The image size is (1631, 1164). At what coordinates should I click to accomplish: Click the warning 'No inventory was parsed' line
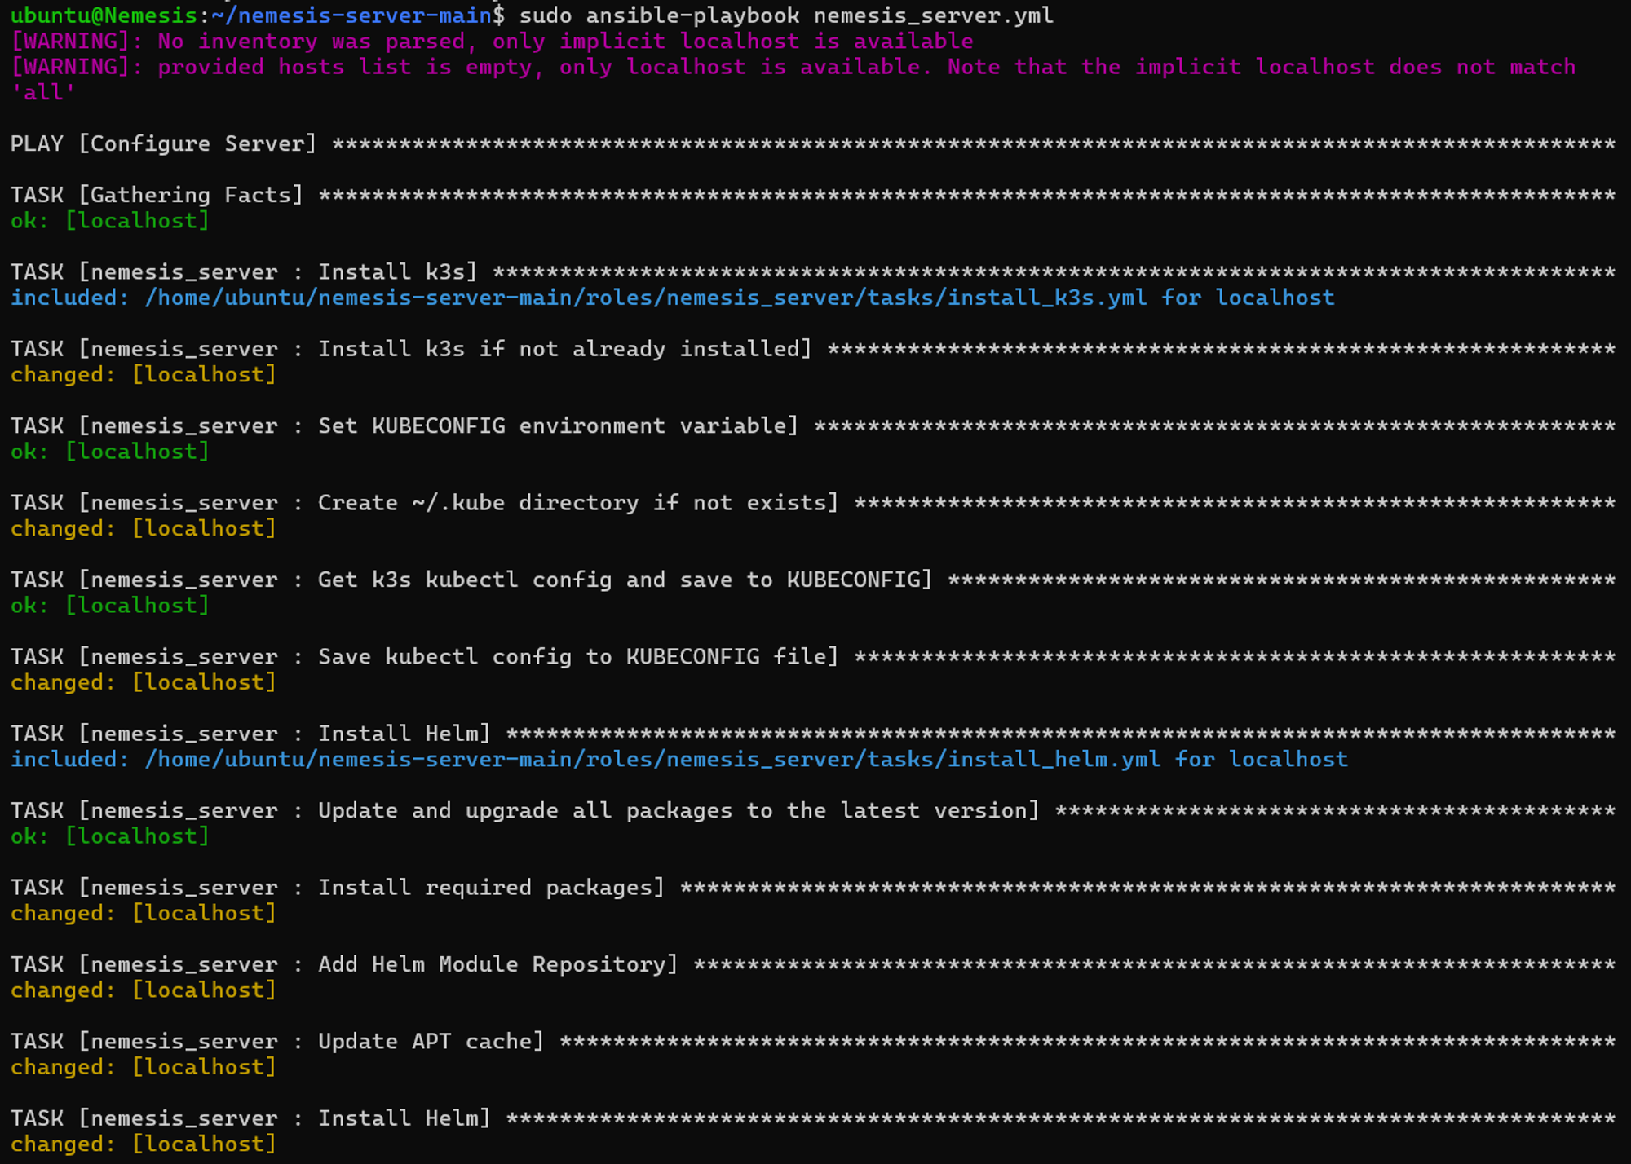pyautogui.click(x=492, y=42)
